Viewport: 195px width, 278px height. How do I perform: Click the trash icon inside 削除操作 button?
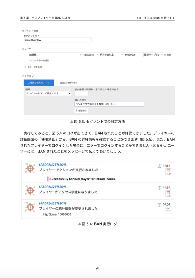pyautogui.click(x=77, y=110)
